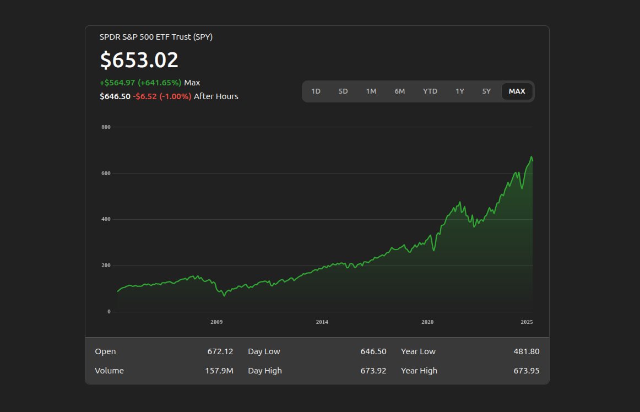
Task: Click the Day High value 673.92
Action: pyautogui.click(x=373, y=370)
